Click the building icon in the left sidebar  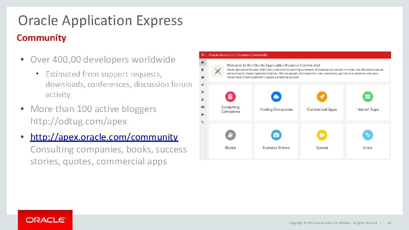point(203,70)
